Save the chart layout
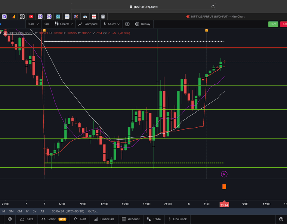 point(27,219)
